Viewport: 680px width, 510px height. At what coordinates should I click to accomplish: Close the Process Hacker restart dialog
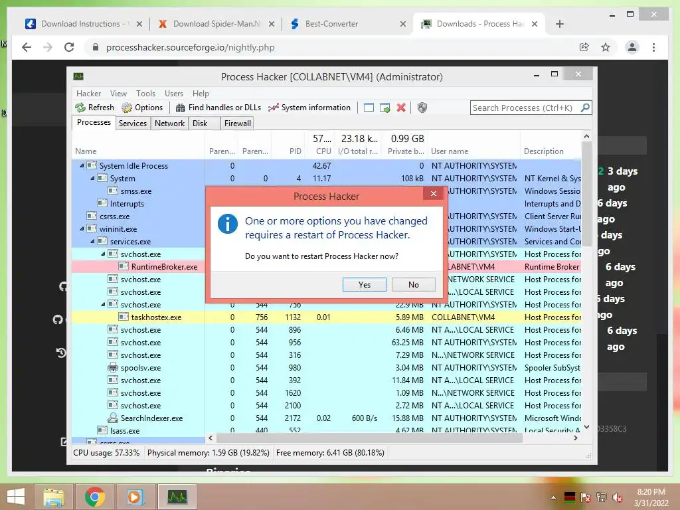433,194
